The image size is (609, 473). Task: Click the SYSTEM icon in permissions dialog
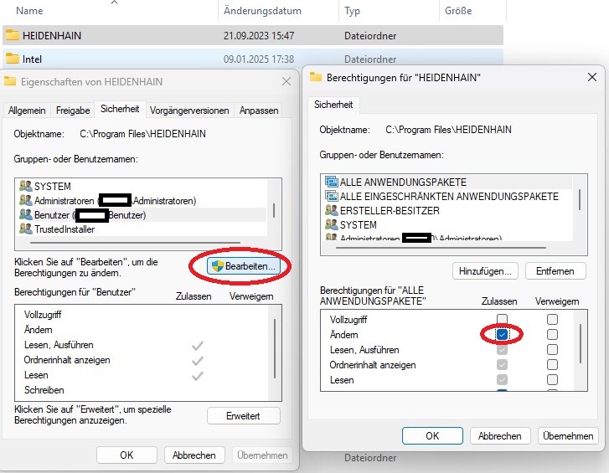[x=331, y=224]
